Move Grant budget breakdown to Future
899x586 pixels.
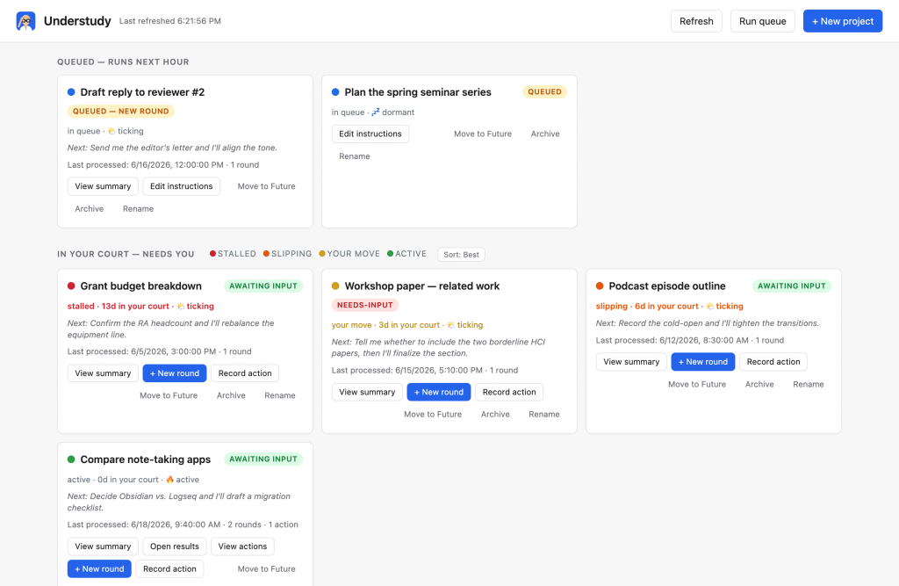click(169, 395)
